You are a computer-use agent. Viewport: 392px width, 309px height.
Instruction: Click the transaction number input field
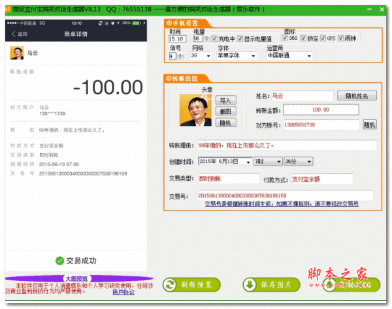pos(286,196)
